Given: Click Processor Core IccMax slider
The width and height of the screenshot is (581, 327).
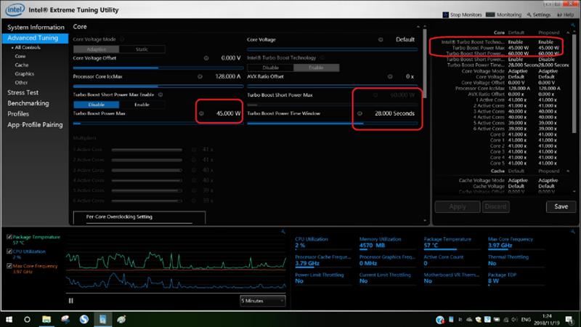Looking at the screenshot, I should 158,86.
